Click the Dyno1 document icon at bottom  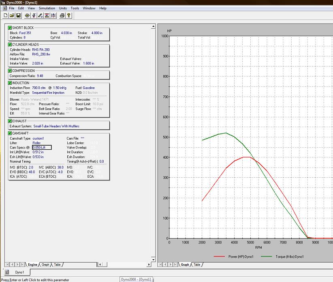coord(7,272)
